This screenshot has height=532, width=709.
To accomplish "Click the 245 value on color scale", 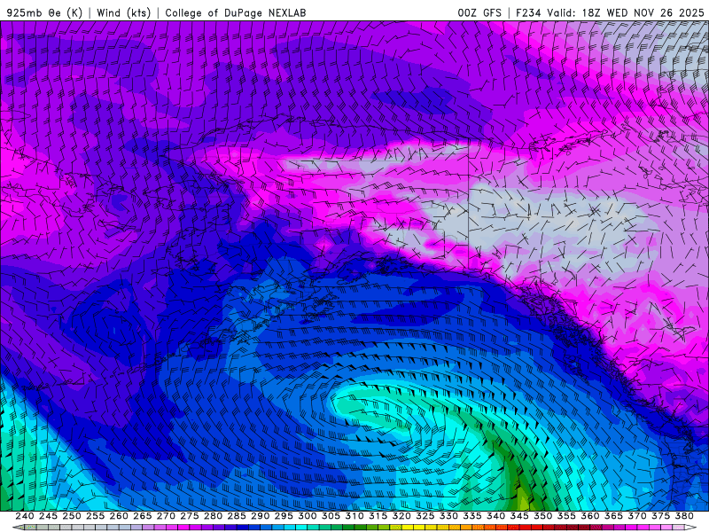I will (48, 516).
